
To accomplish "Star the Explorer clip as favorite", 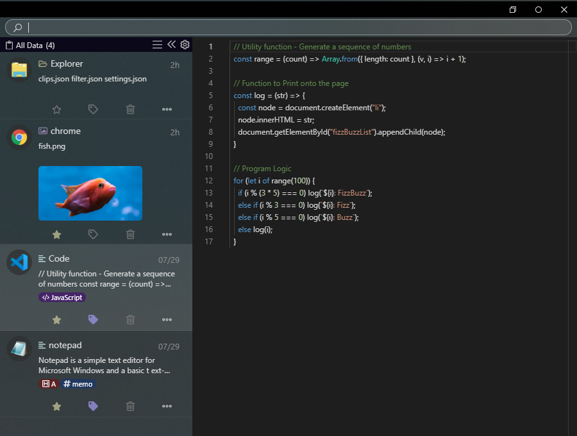I will coord(56,109).
